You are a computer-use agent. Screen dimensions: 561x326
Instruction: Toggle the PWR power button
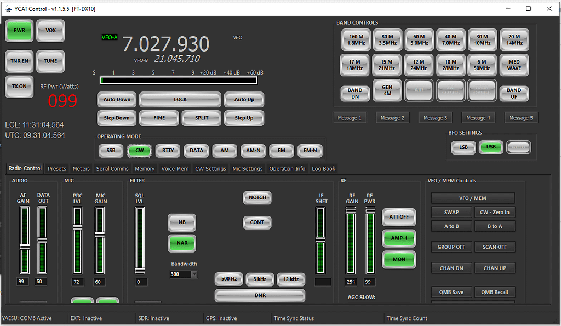click(19, 31)
